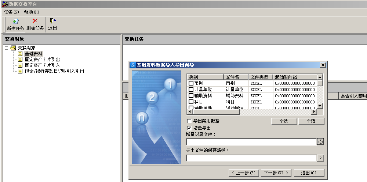Click the document icon beside 固定资产卡片引出
Viewport: 367px width, 182px height.
point(20,60)
